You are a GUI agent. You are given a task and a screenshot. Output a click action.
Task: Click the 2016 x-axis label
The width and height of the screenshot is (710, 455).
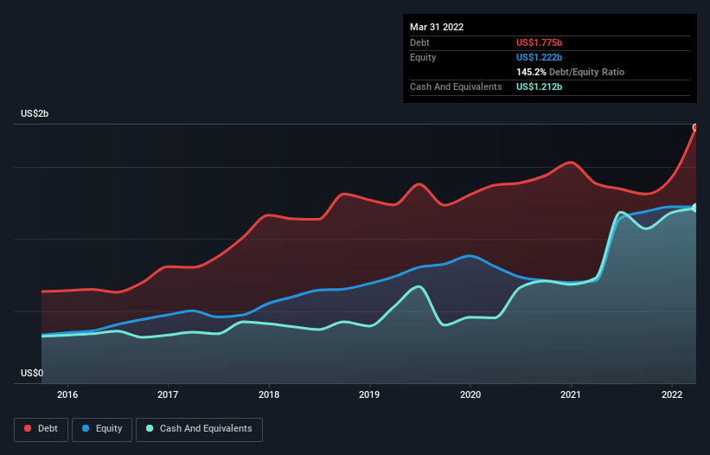pos(67,394)
